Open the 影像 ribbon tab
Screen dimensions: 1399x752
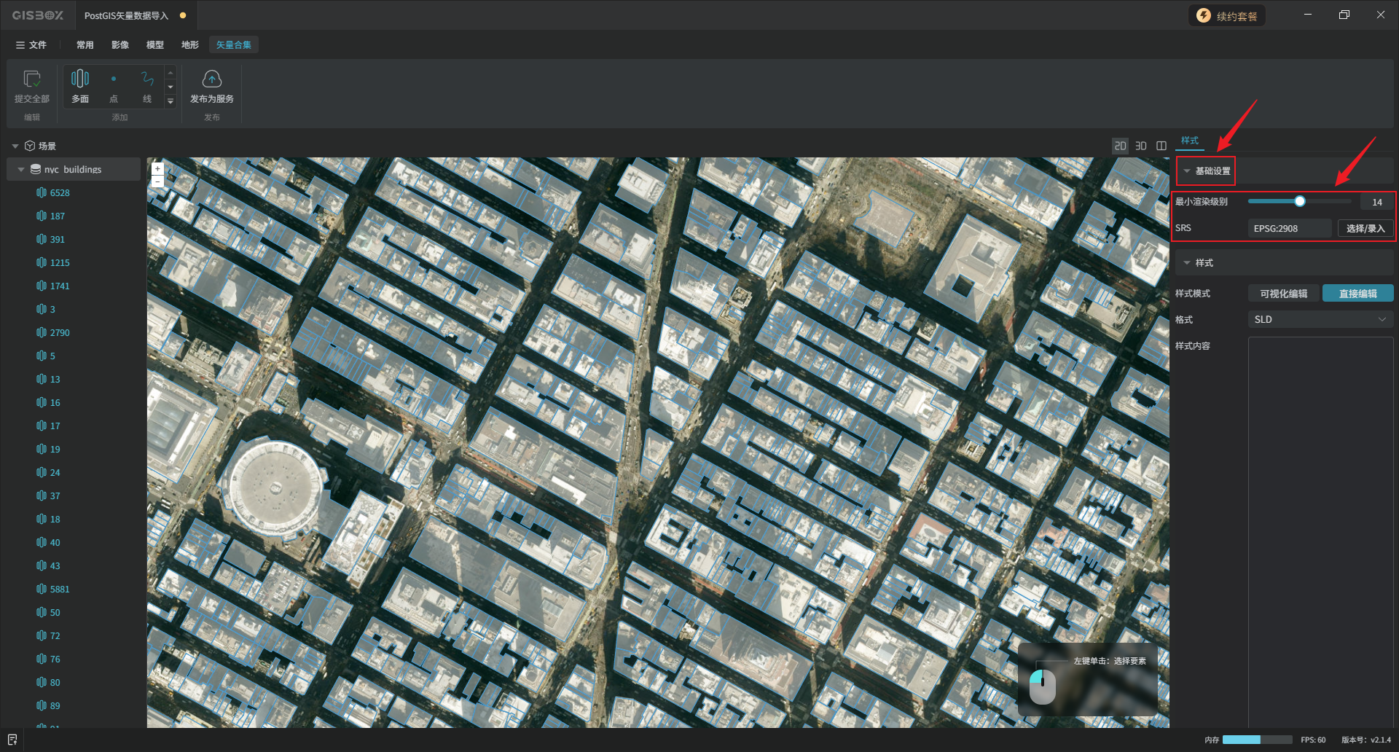pos(120,45)
